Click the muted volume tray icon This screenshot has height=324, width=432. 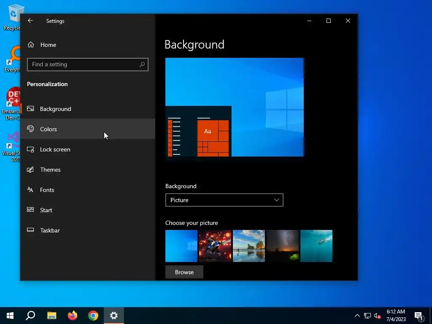(x=377, y=316)
